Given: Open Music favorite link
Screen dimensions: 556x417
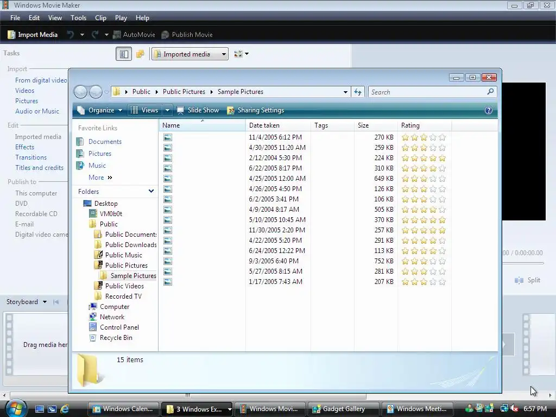Looking at the screenshot, I should coord(97,166).
